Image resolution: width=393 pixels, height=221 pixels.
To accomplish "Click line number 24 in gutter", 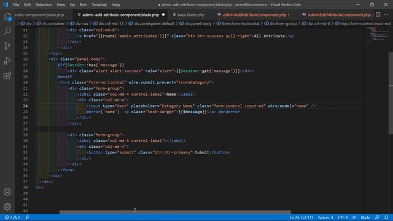I will click(x=25, y=106).
